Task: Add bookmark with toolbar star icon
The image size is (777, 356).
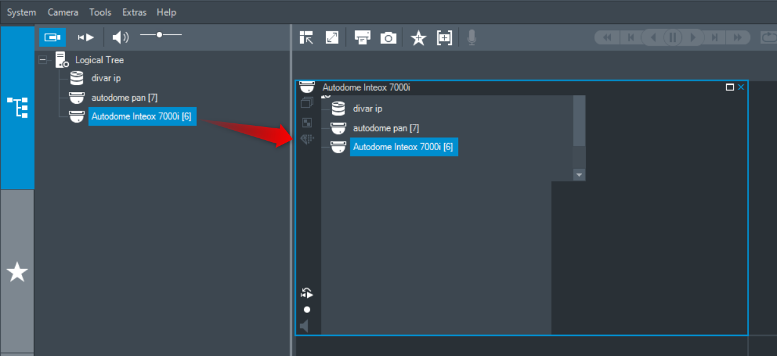Action: 418,38
